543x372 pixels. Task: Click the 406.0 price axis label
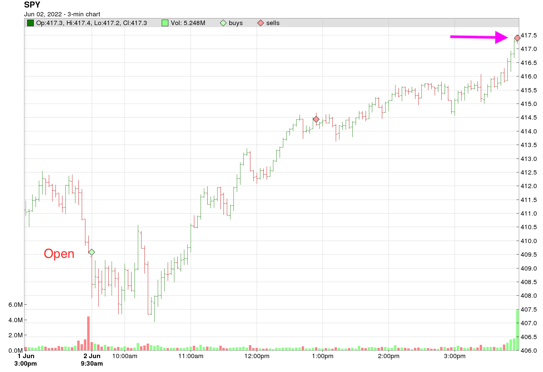pos(529,351)
